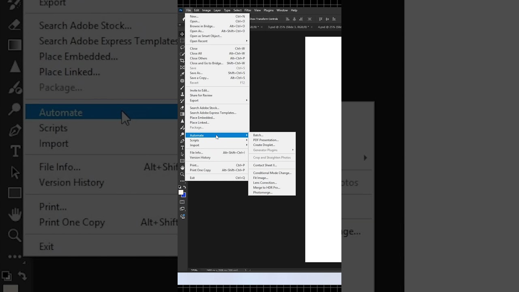This screenshot has height=292, width=519.
Task: Open the Edit menu
Action: click(x=197, y=10)
